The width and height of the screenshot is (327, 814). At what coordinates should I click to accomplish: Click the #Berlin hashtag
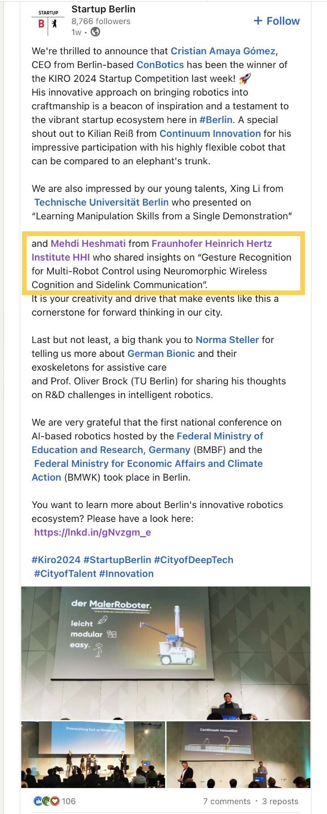pyautogui.click(x=216, y=120)
